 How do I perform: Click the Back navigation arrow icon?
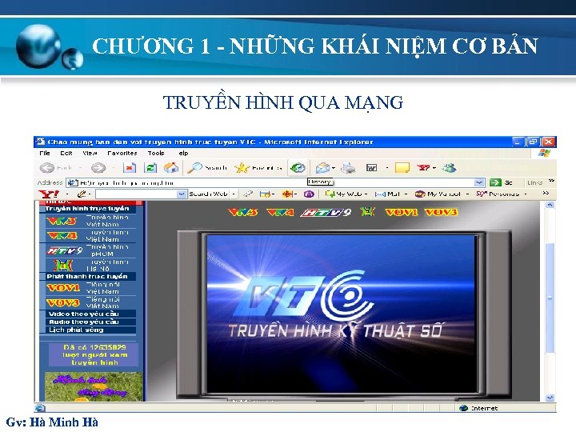coord(46,168)
